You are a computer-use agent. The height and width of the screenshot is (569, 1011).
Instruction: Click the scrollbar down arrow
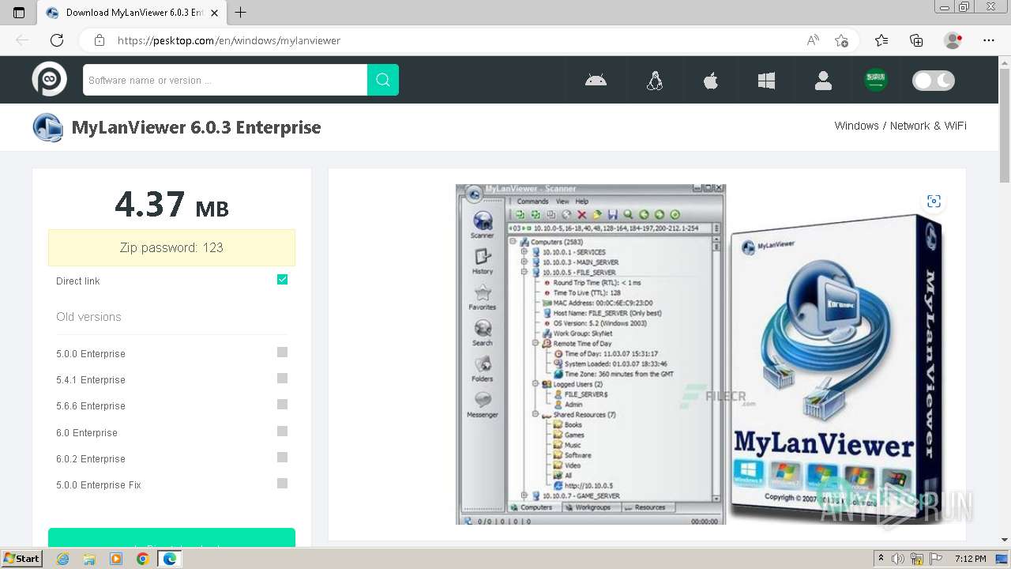coord(1005,539)
